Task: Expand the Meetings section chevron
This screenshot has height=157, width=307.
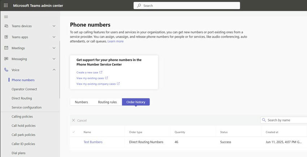Action: click(54, 48)
